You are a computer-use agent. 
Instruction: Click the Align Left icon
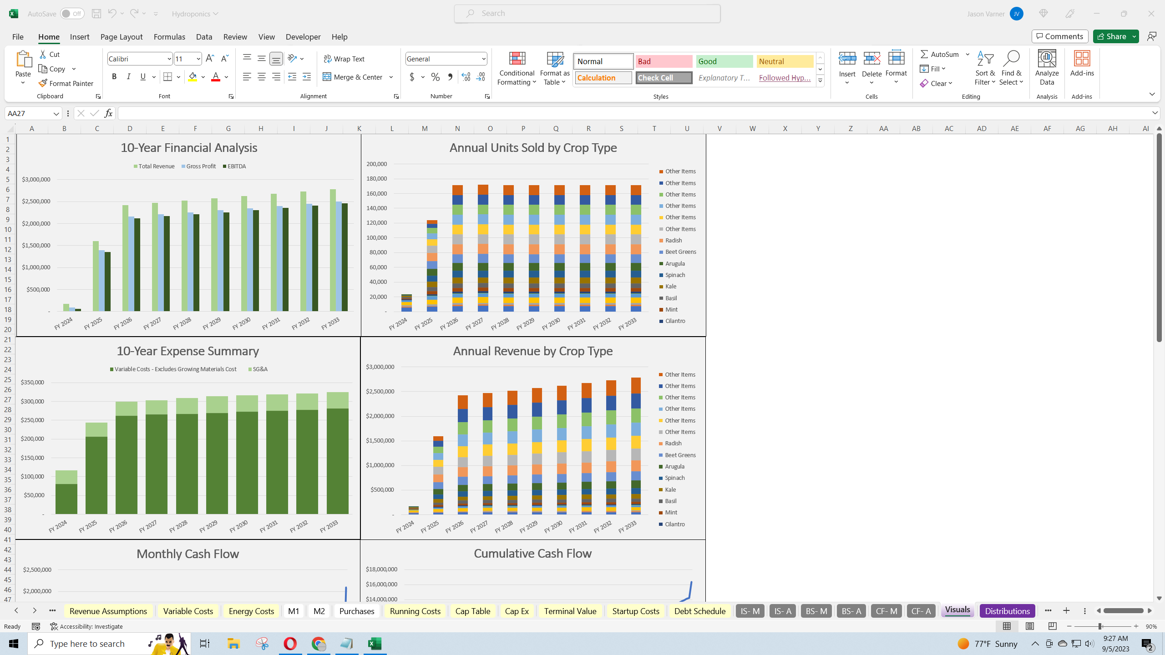[247, 77]
